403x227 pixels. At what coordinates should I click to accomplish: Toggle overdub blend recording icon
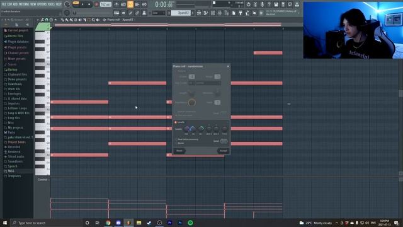[x=137, y=4]
